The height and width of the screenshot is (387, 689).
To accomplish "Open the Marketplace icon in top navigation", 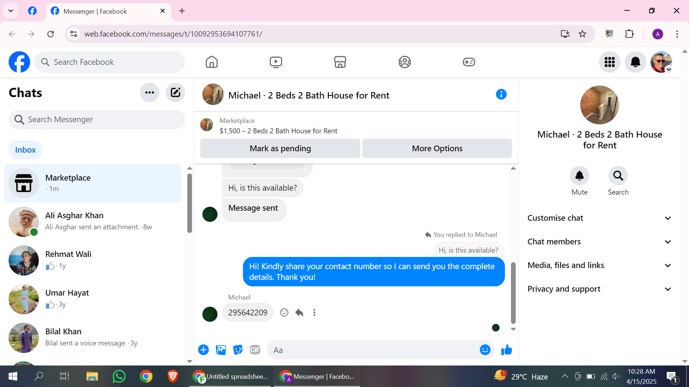I will pyautogui.click(x=340, y=62).
